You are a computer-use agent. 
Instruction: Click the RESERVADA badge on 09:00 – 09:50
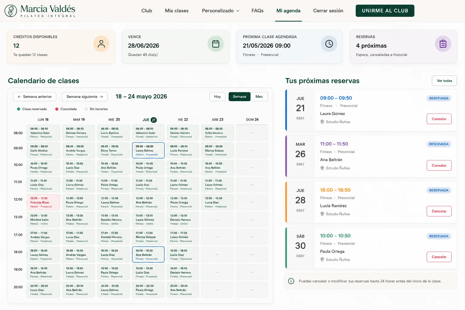[x=439, y=98]
